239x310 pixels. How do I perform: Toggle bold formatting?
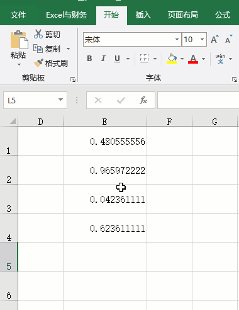click(x=89, y=59)
